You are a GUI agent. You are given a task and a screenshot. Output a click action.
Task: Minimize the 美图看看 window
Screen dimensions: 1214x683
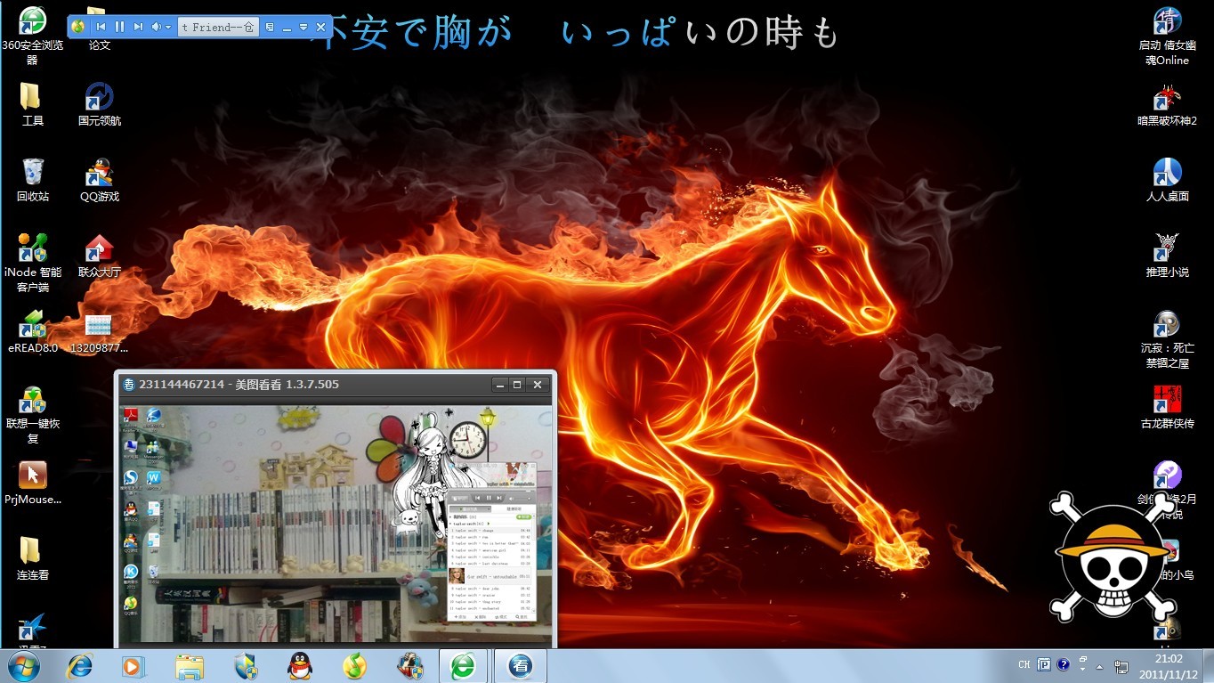(501, 385)
